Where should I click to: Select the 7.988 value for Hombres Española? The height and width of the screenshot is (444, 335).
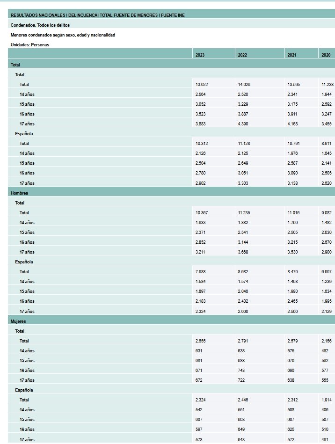pyautogui.click(x=201, y=272)
